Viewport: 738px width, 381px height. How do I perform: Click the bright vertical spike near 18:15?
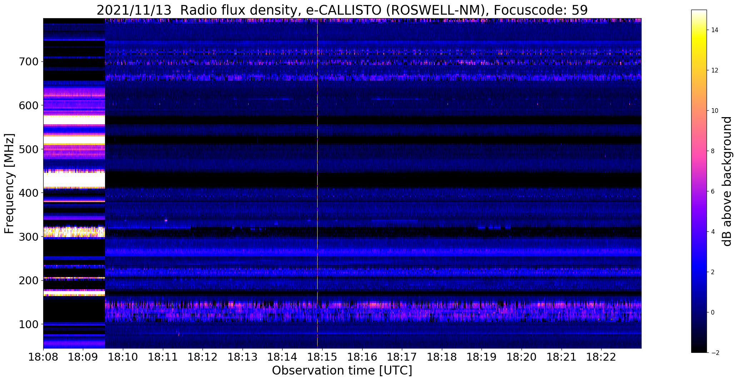(317, 183)
